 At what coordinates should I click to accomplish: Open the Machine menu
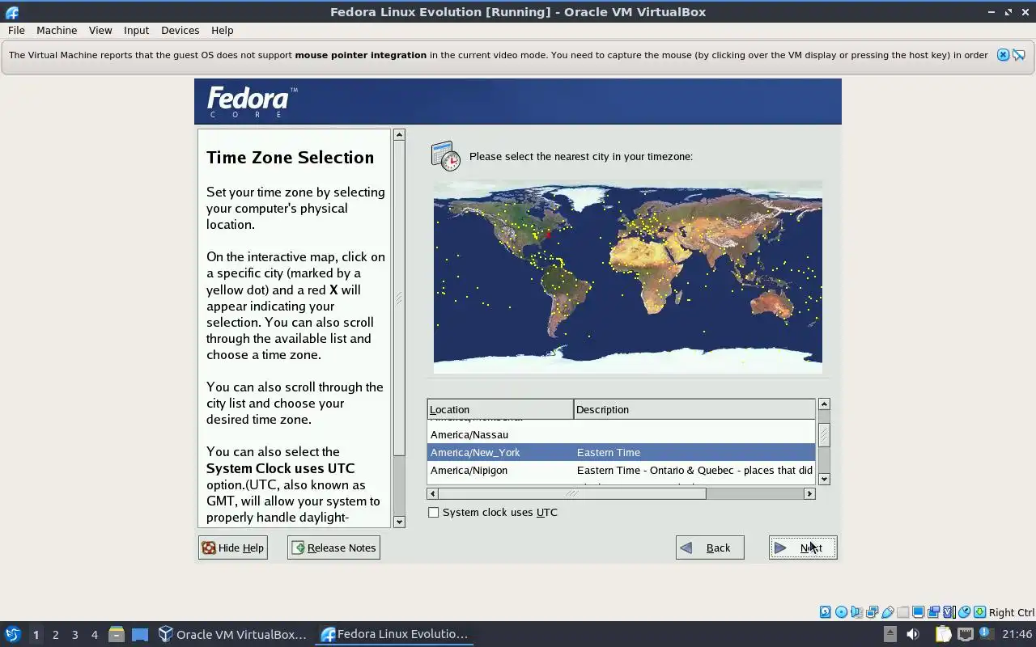pyautogui.click(x=57, y=30)
